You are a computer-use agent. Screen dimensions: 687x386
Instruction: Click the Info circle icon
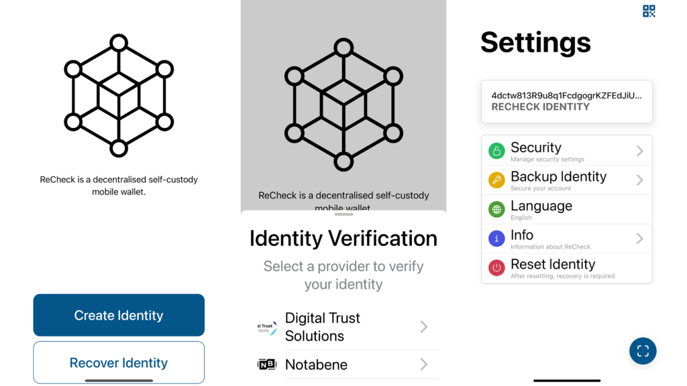[496, 238]
